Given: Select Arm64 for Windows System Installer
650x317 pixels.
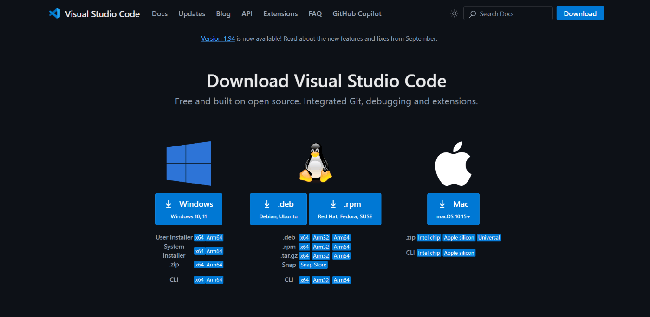Looking at the screenshot, I should tap(214, 251).
